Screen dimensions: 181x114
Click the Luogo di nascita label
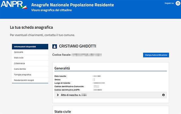(x=63, y=83)
